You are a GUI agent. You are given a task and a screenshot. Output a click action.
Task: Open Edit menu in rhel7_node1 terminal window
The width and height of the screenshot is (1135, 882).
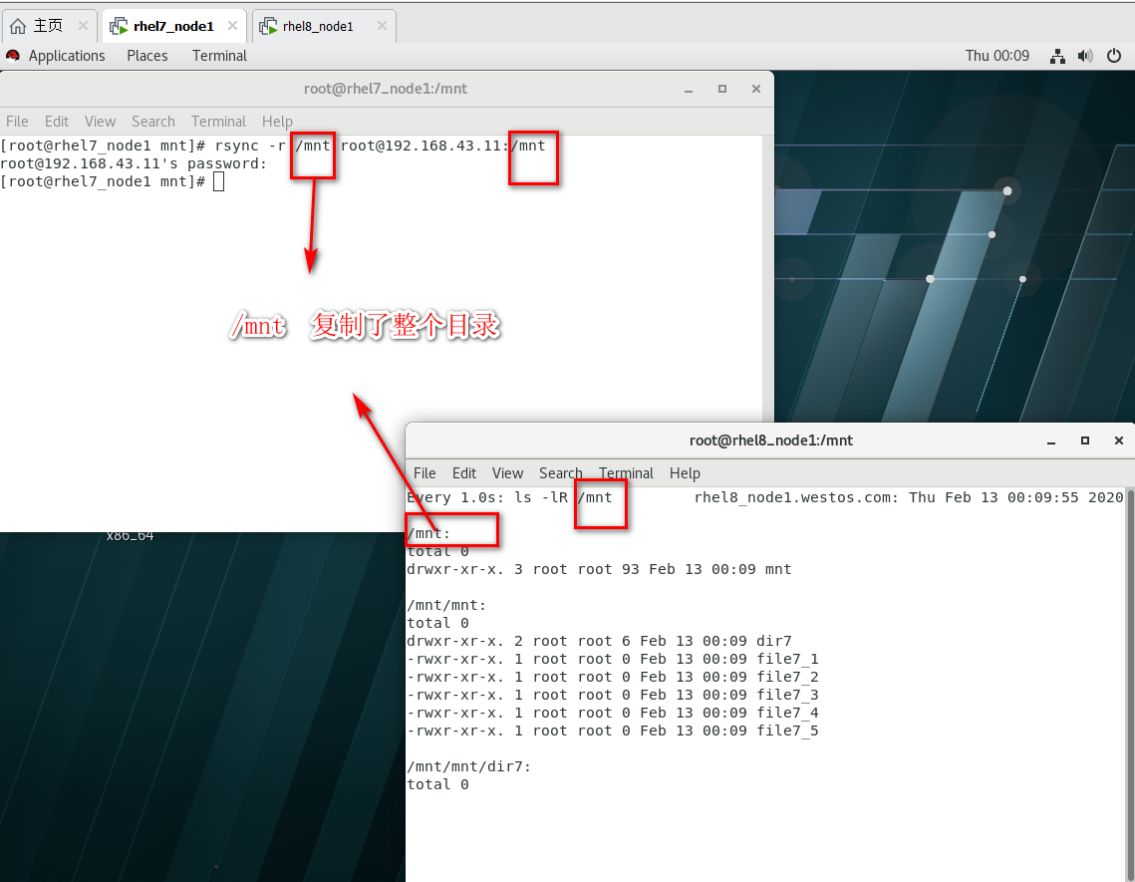click(x=57, y=121)
